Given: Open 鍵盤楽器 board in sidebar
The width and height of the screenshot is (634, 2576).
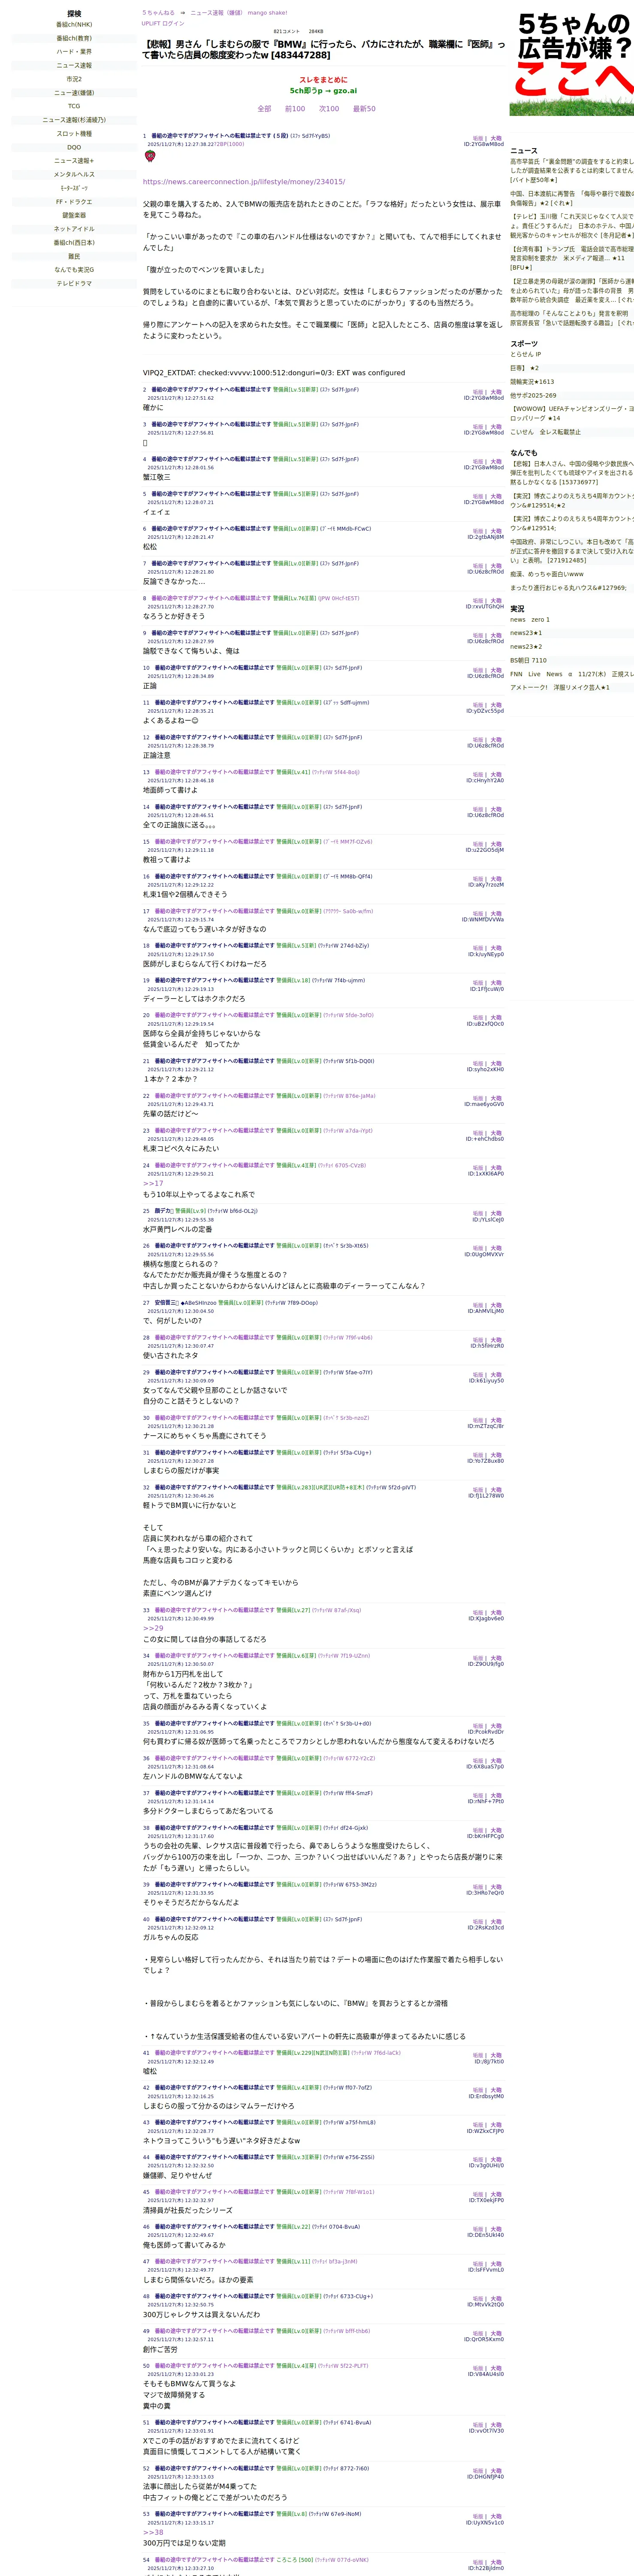Looking at the screenshot, I should (74, 215).
